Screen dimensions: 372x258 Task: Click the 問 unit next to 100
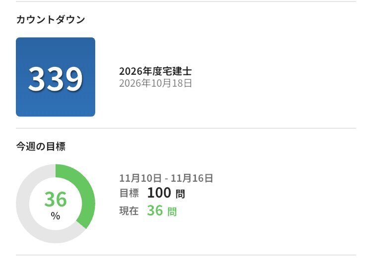(x=181, y=194)
